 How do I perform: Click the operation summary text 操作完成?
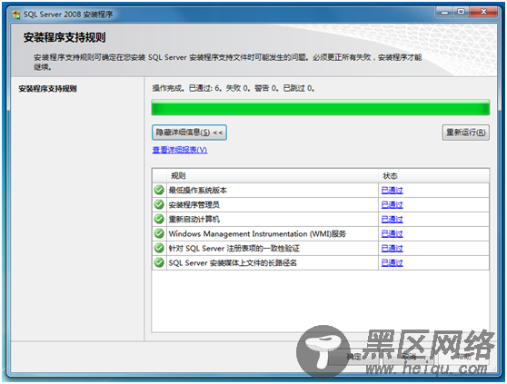[x=234, y=88]
